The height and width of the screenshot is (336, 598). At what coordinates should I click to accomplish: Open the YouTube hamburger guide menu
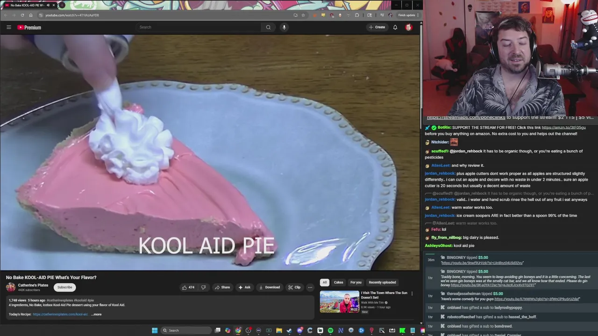(x=8, y=27)
